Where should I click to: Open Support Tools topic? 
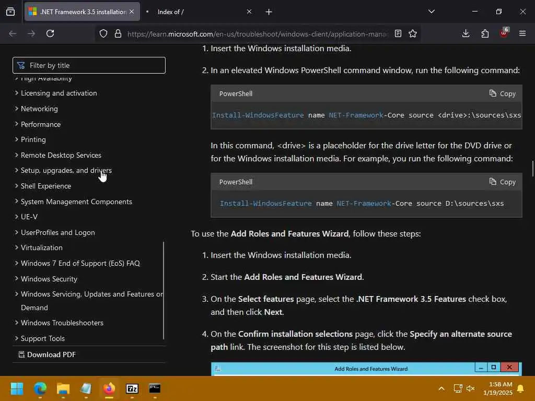(43, 338)
